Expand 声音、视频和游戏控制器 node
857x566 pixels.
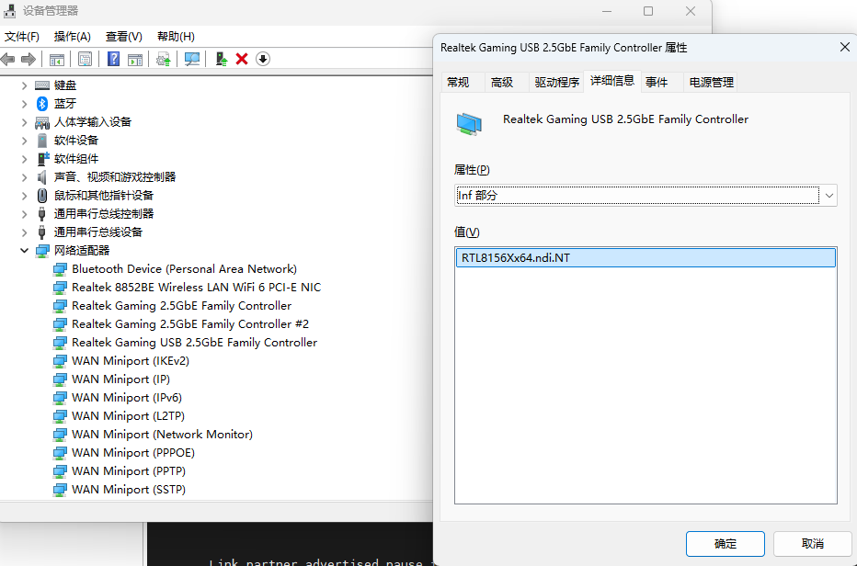[24, 177]
